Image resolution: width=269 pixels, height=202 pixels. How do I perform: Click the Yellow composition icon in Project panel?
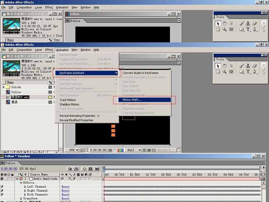8,92
